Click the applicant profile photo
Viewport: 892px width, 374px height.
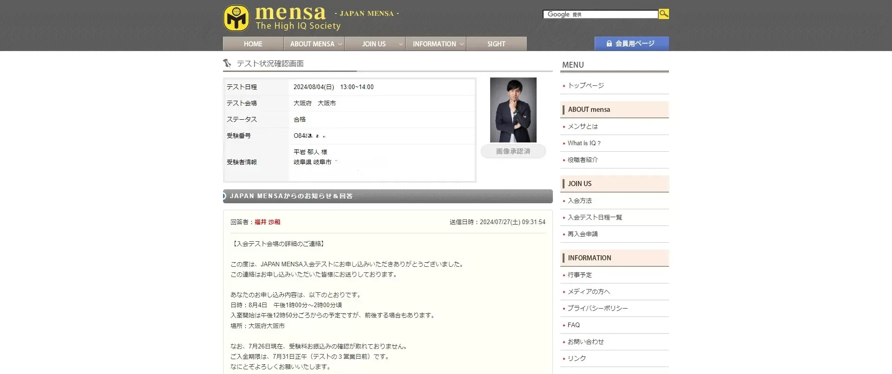[x=513, y=110]
